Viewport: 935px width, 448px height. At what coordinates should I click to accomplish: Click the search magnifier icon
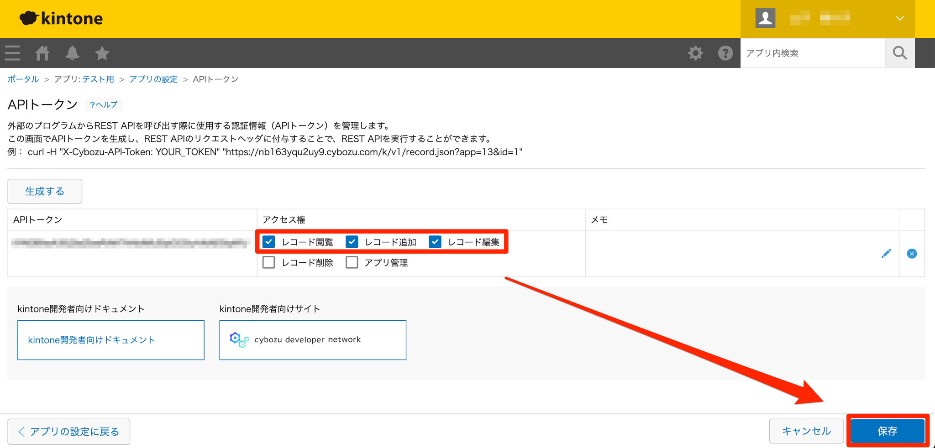coord(899,53)
